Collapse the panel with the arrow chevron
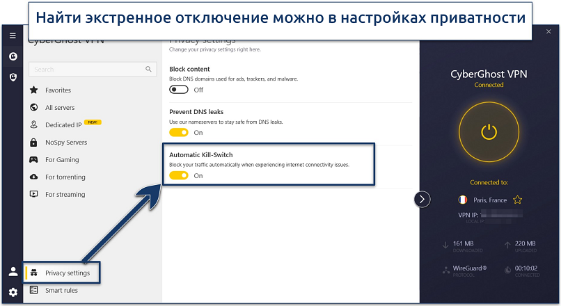Viewport: 561px width, 306px height. click(x=422, y=200)
